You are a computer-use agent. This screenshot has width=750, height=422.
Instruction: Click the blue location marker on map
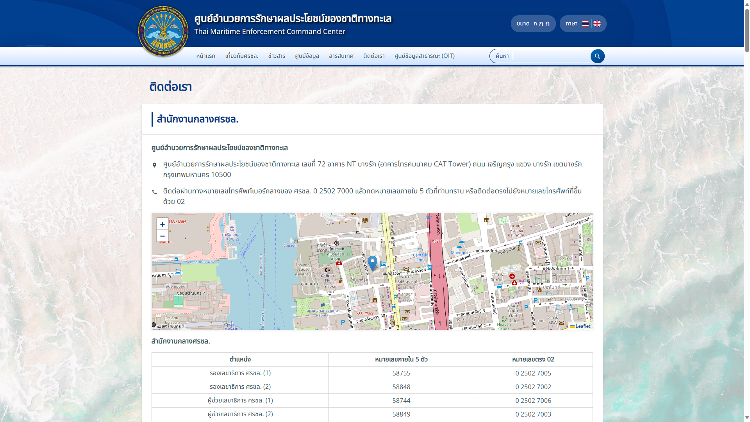click(x=372, y=263)
